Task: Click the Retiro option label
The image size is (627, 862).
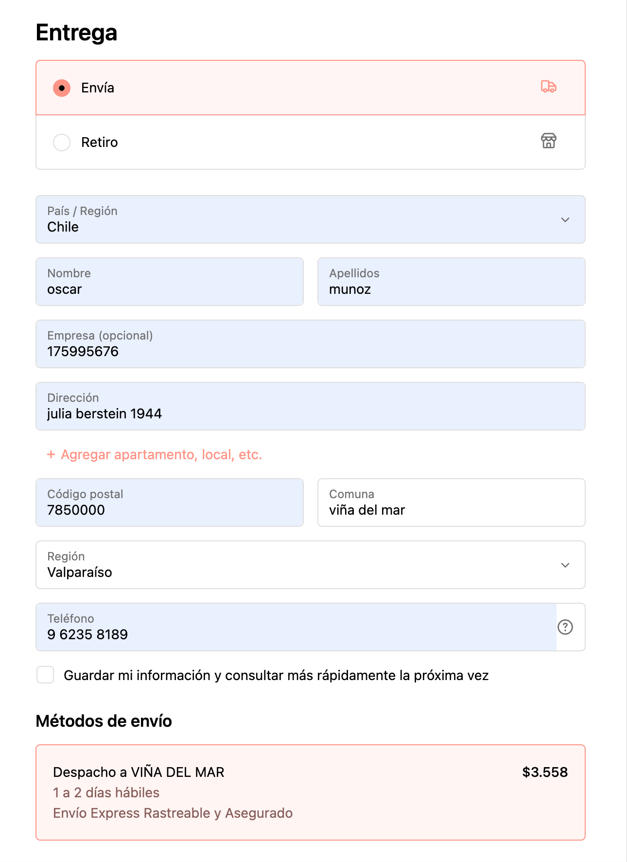Action: (x=100, y=143)
